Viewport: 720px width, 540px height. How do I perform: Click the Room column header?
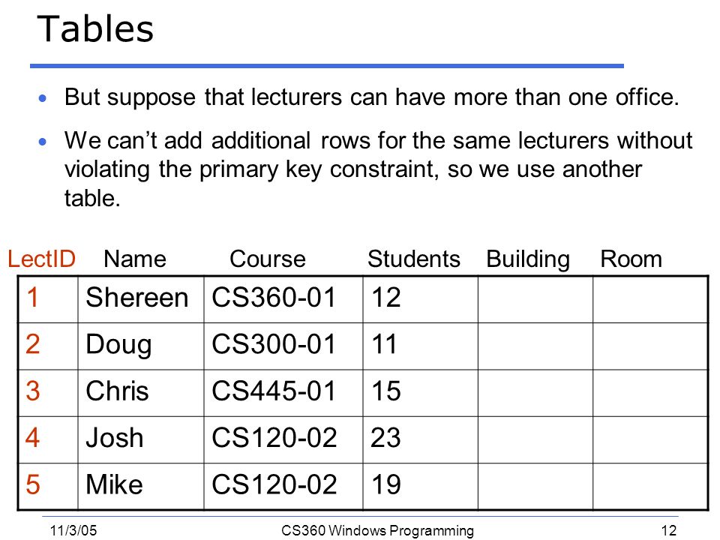coord(631,259)
